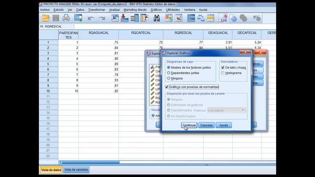Switch to Vista de datos tab
The height and width of the screenshot is (177, 315).
[x=51, y=170]
